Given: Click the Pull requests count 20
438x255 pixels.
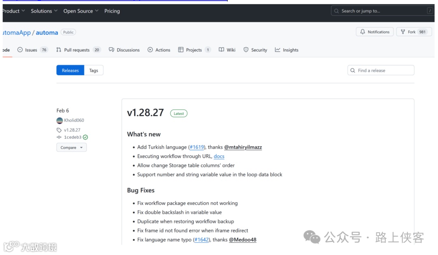Looking at the screenshot, I should (x=97, y=50).
